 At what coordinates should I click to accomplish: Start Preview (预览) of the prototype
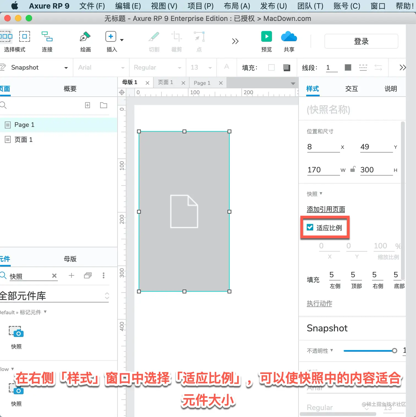coord(266,36)
